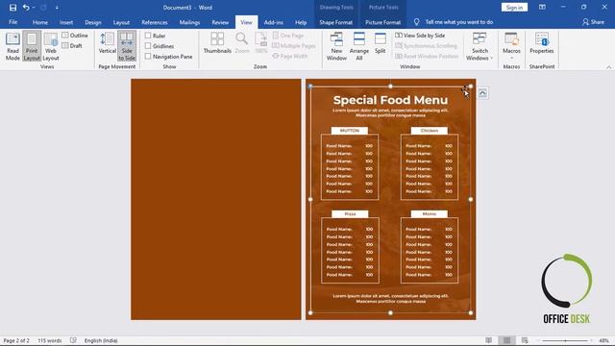Open the undo history dropdown arrow
The image size is (615, 346).
click(x=34, y=8)
